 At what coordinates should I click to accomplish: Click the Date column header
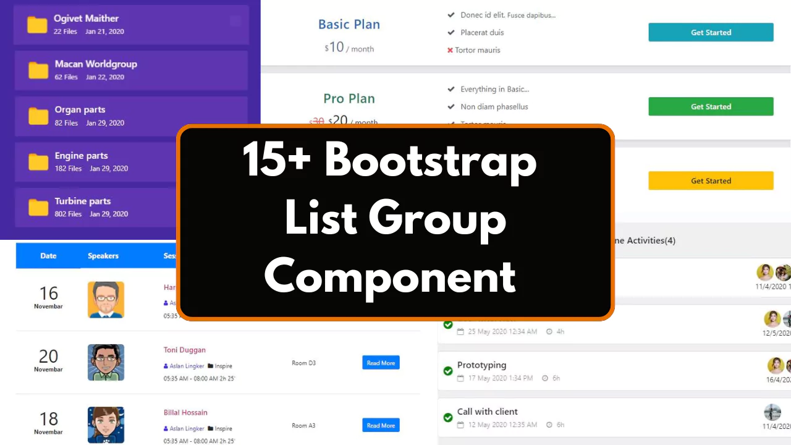pyautogui.click(x=48, y=256)
